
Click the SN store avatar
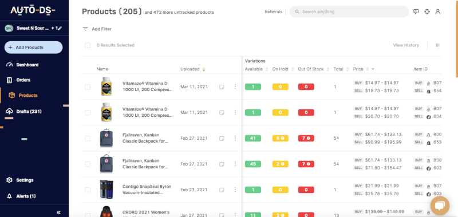point(9,28)
